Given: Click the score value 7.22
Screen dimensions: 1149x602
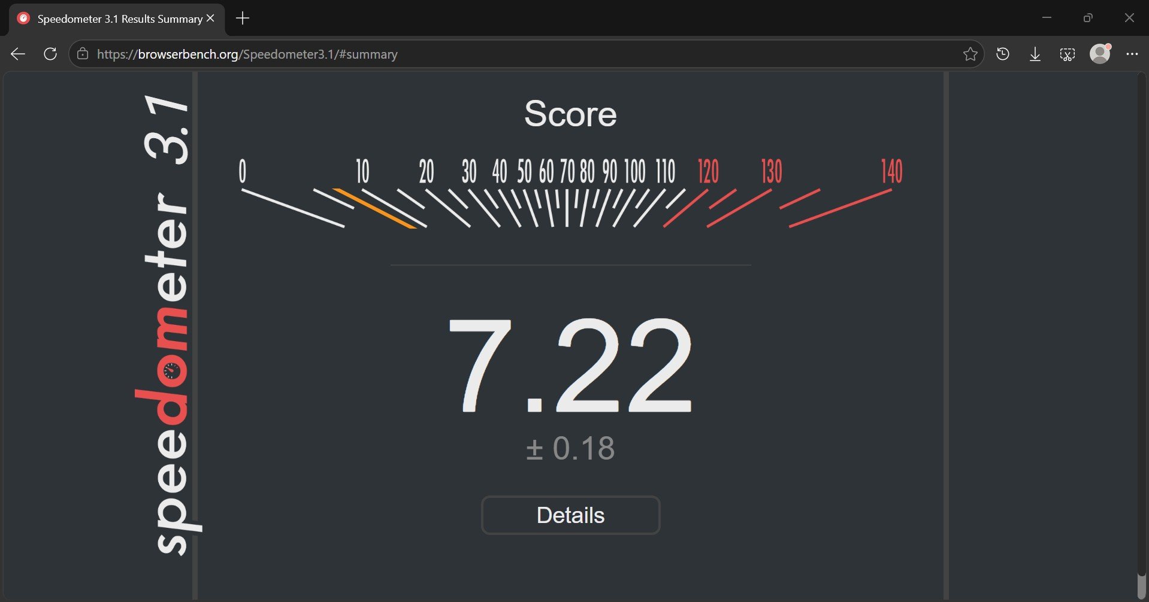Looking at the screenshot, I should [570, 366].
